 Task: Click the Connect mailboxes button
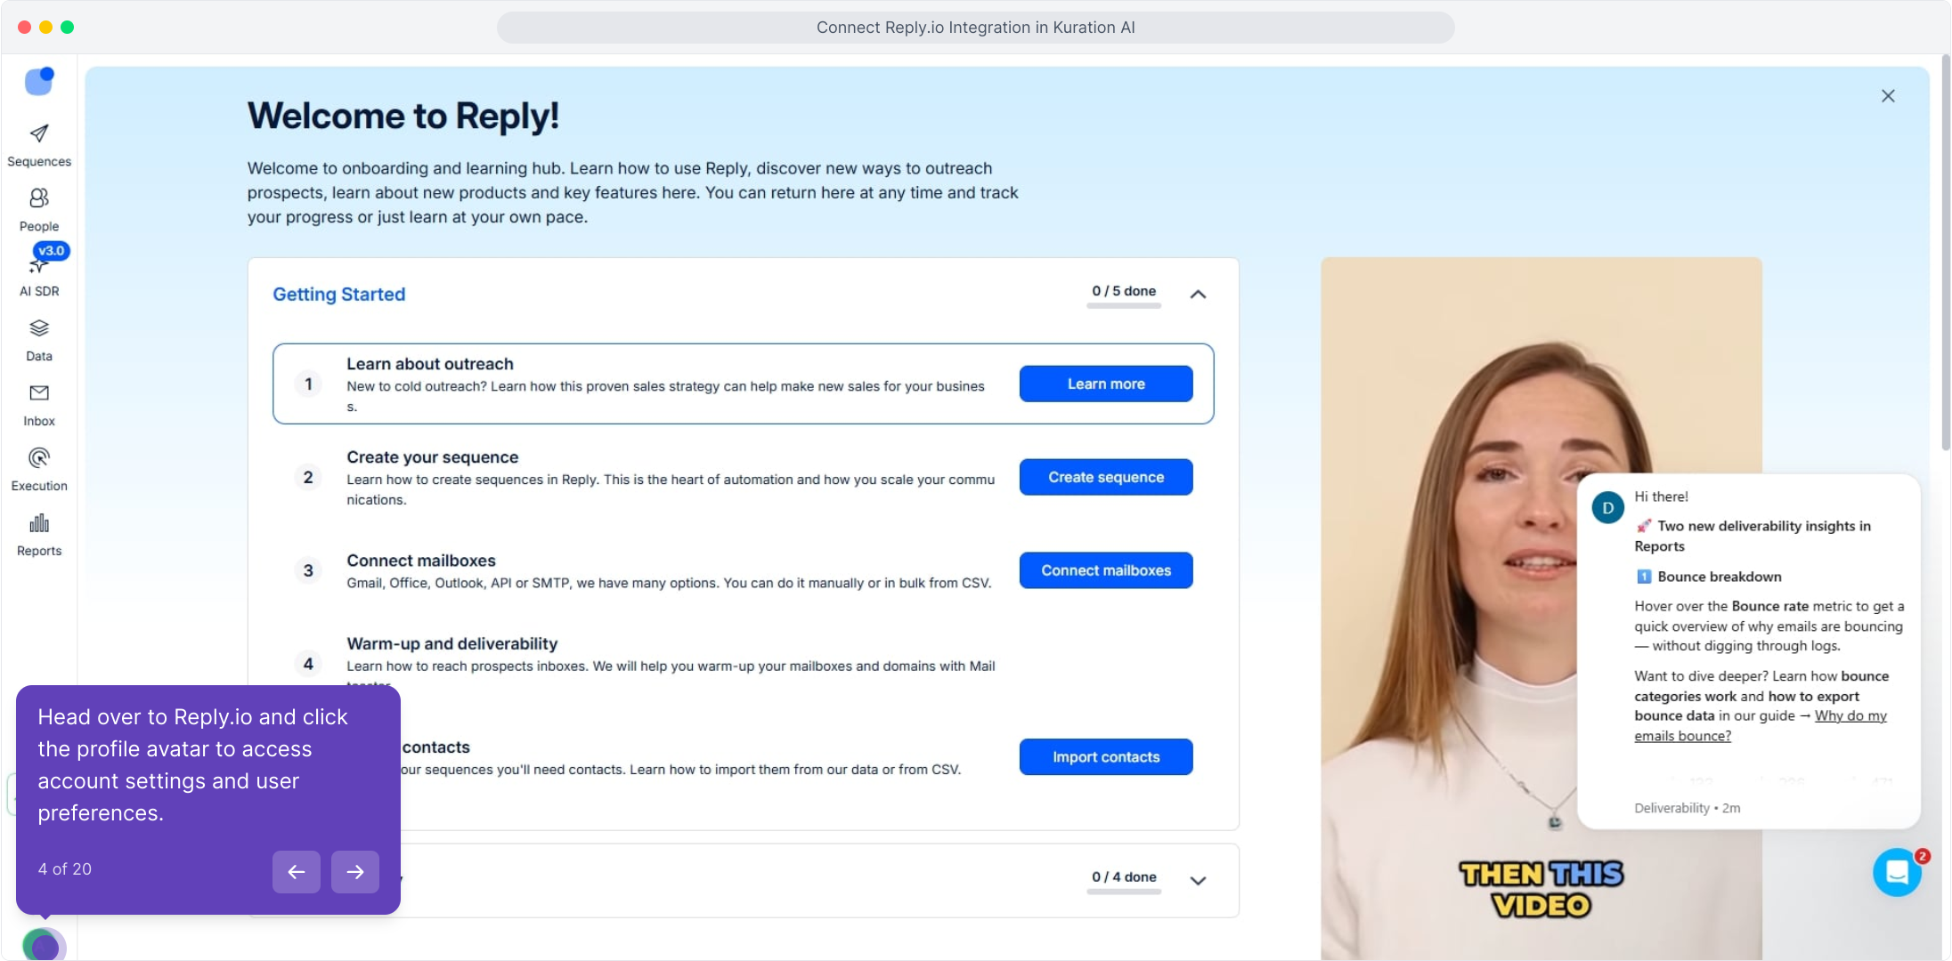coord(1106,570)
